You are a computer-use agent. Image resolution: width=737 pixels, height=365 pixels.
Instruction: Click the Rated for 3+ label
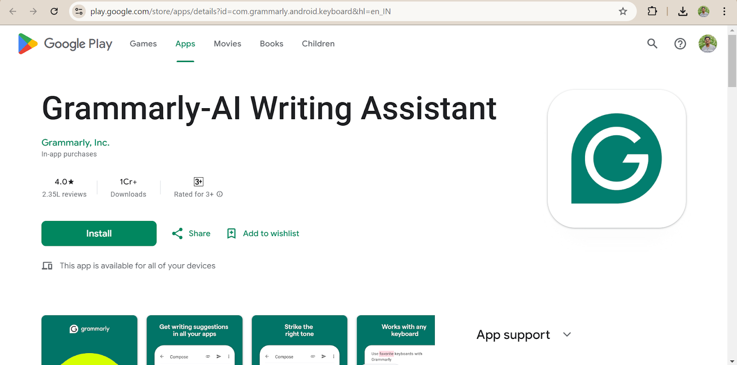click(194, 194)
